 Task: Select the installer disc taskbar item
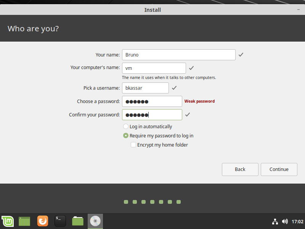click(95, 221)
